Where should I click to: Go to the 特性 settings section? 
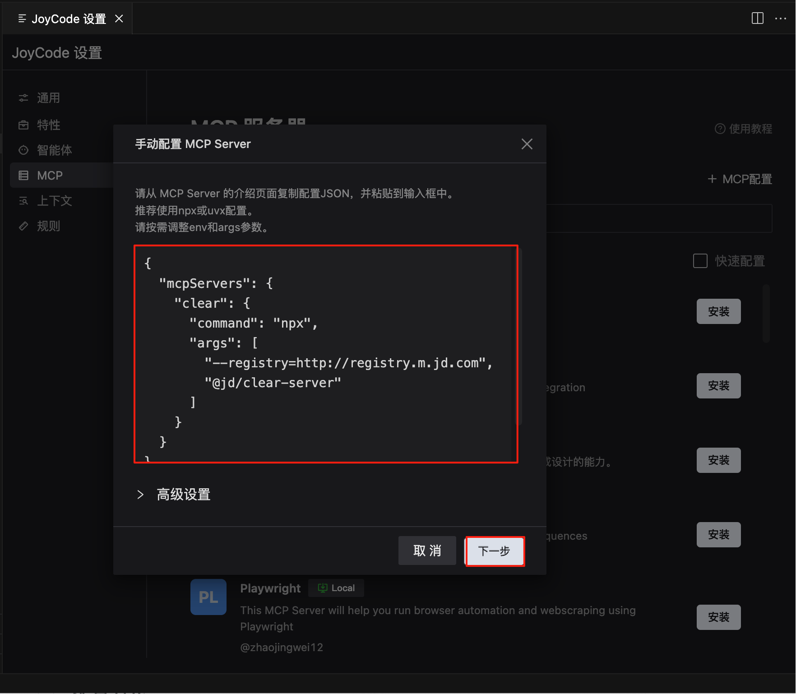(48, 125)
